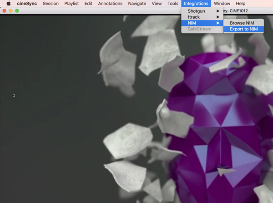Open the Tools menu
The image size is (273, 203).
click(x=173, y=4)
